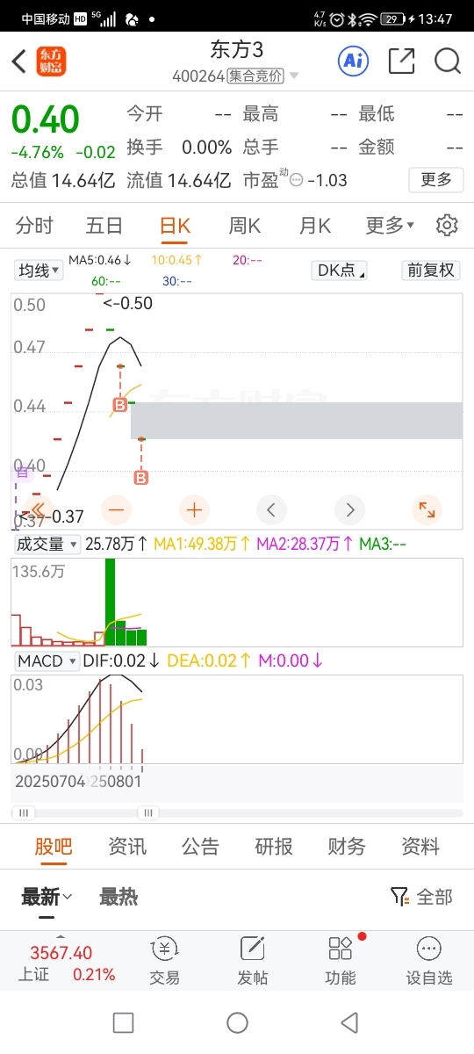Switch to 最热 posts
Viewport: 474px width, 1054px height.
click(118, 897)
